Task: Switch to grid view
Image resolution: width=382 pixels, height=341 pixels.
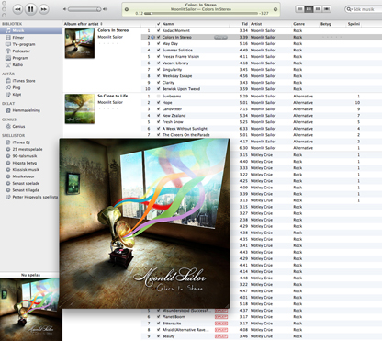Action: point(318,9)
